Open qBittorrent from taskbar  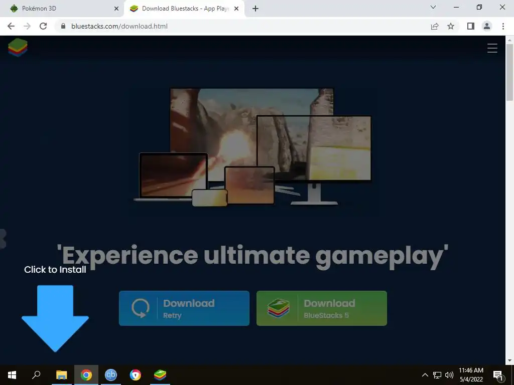(x=111, y=375)
